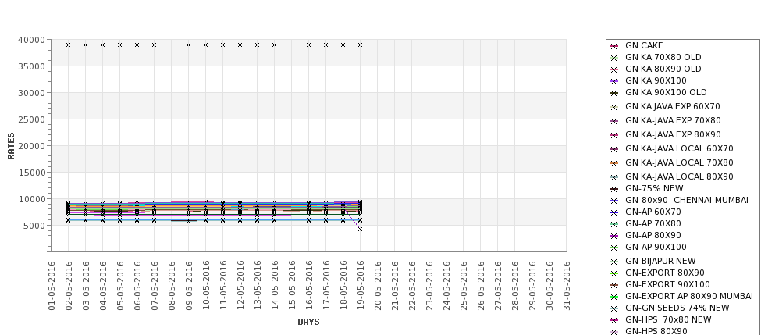Click the 15-05-2016 date label
This screenshot has height=335, width=761.
(x=292, y=286)
